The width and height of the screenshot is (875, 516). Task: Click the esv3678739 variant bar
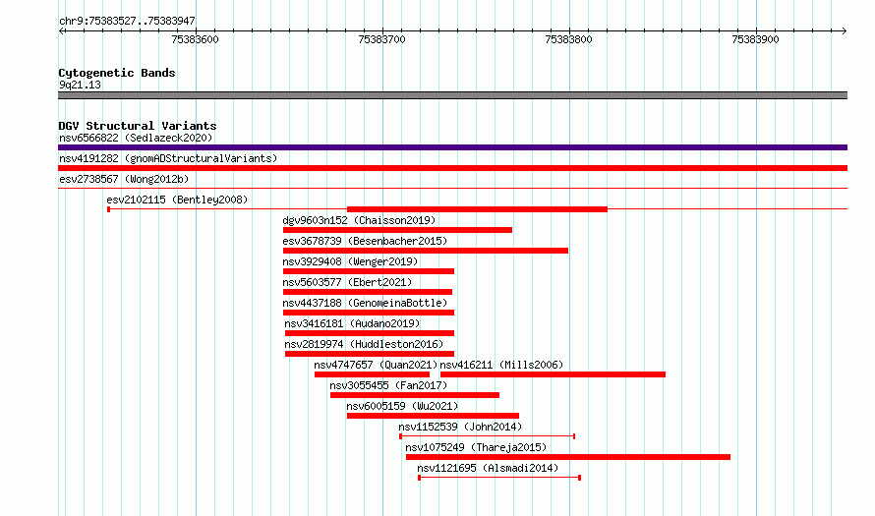point(426,251)
